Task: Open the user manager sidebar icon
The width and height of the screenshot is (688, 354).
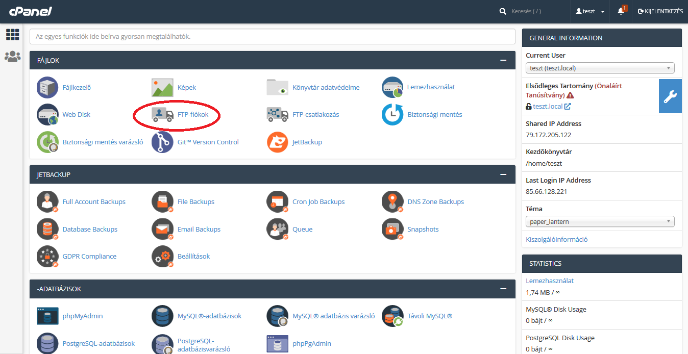Action: (12, 57)
